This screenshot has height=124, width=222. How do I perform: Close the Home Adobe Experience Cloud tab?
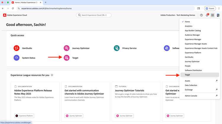tap(41, 2)
